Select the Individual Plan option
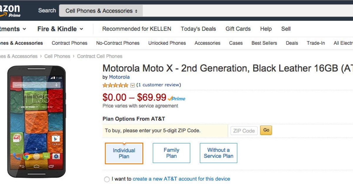This screenshot has height=185, width=353. tap(124, 153)
